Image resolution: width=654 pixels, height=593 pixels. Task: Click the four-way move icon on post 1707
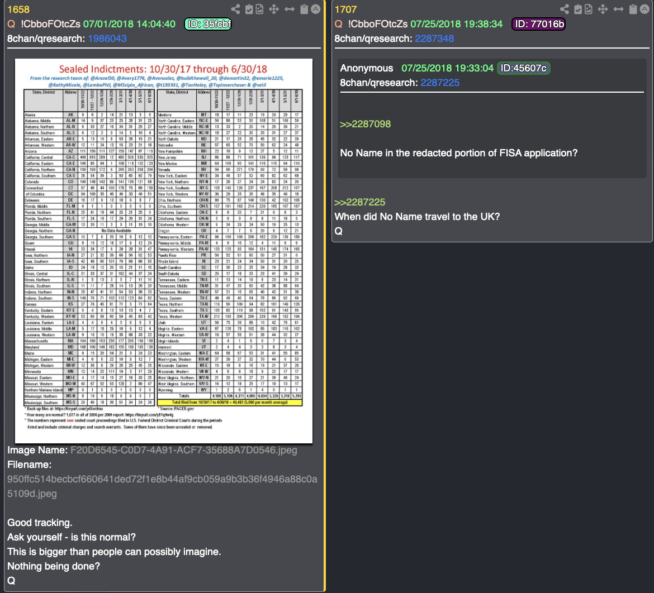point(603,9)
